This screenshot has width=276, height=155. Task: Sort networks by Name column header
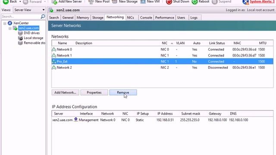63,43
